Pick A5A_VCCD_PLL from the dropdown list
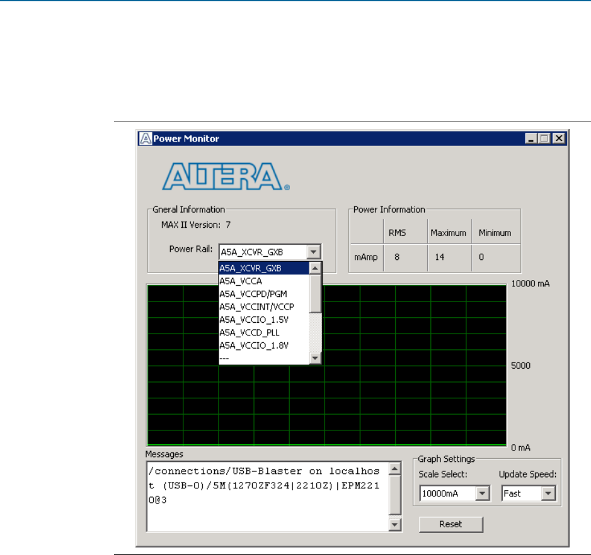The image size is (591, 555). (263, 332)
